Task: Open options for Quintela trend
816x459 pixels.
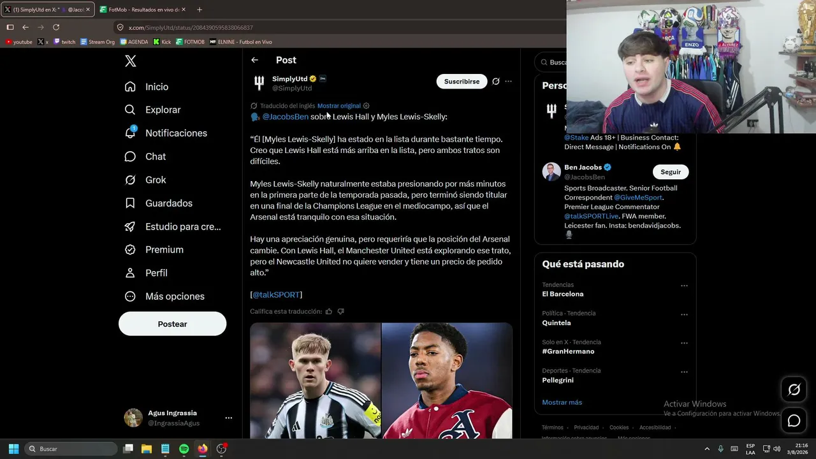Action: (684, 314)
